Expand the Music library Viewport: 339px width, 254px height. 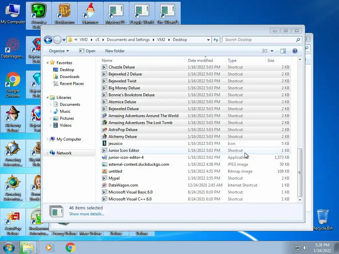point(51,111)
